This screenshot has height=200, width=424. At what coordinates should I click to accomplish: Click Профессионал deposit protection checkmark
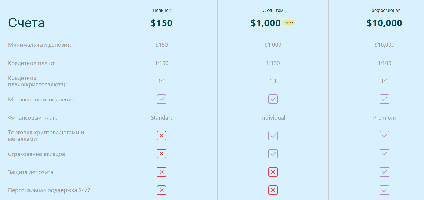click(x=384, y=172)
